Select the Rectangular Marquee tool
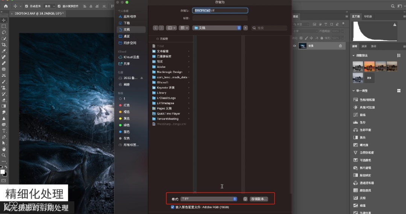Viewport: 406px width, 214px height. click(x=4, y=26)
